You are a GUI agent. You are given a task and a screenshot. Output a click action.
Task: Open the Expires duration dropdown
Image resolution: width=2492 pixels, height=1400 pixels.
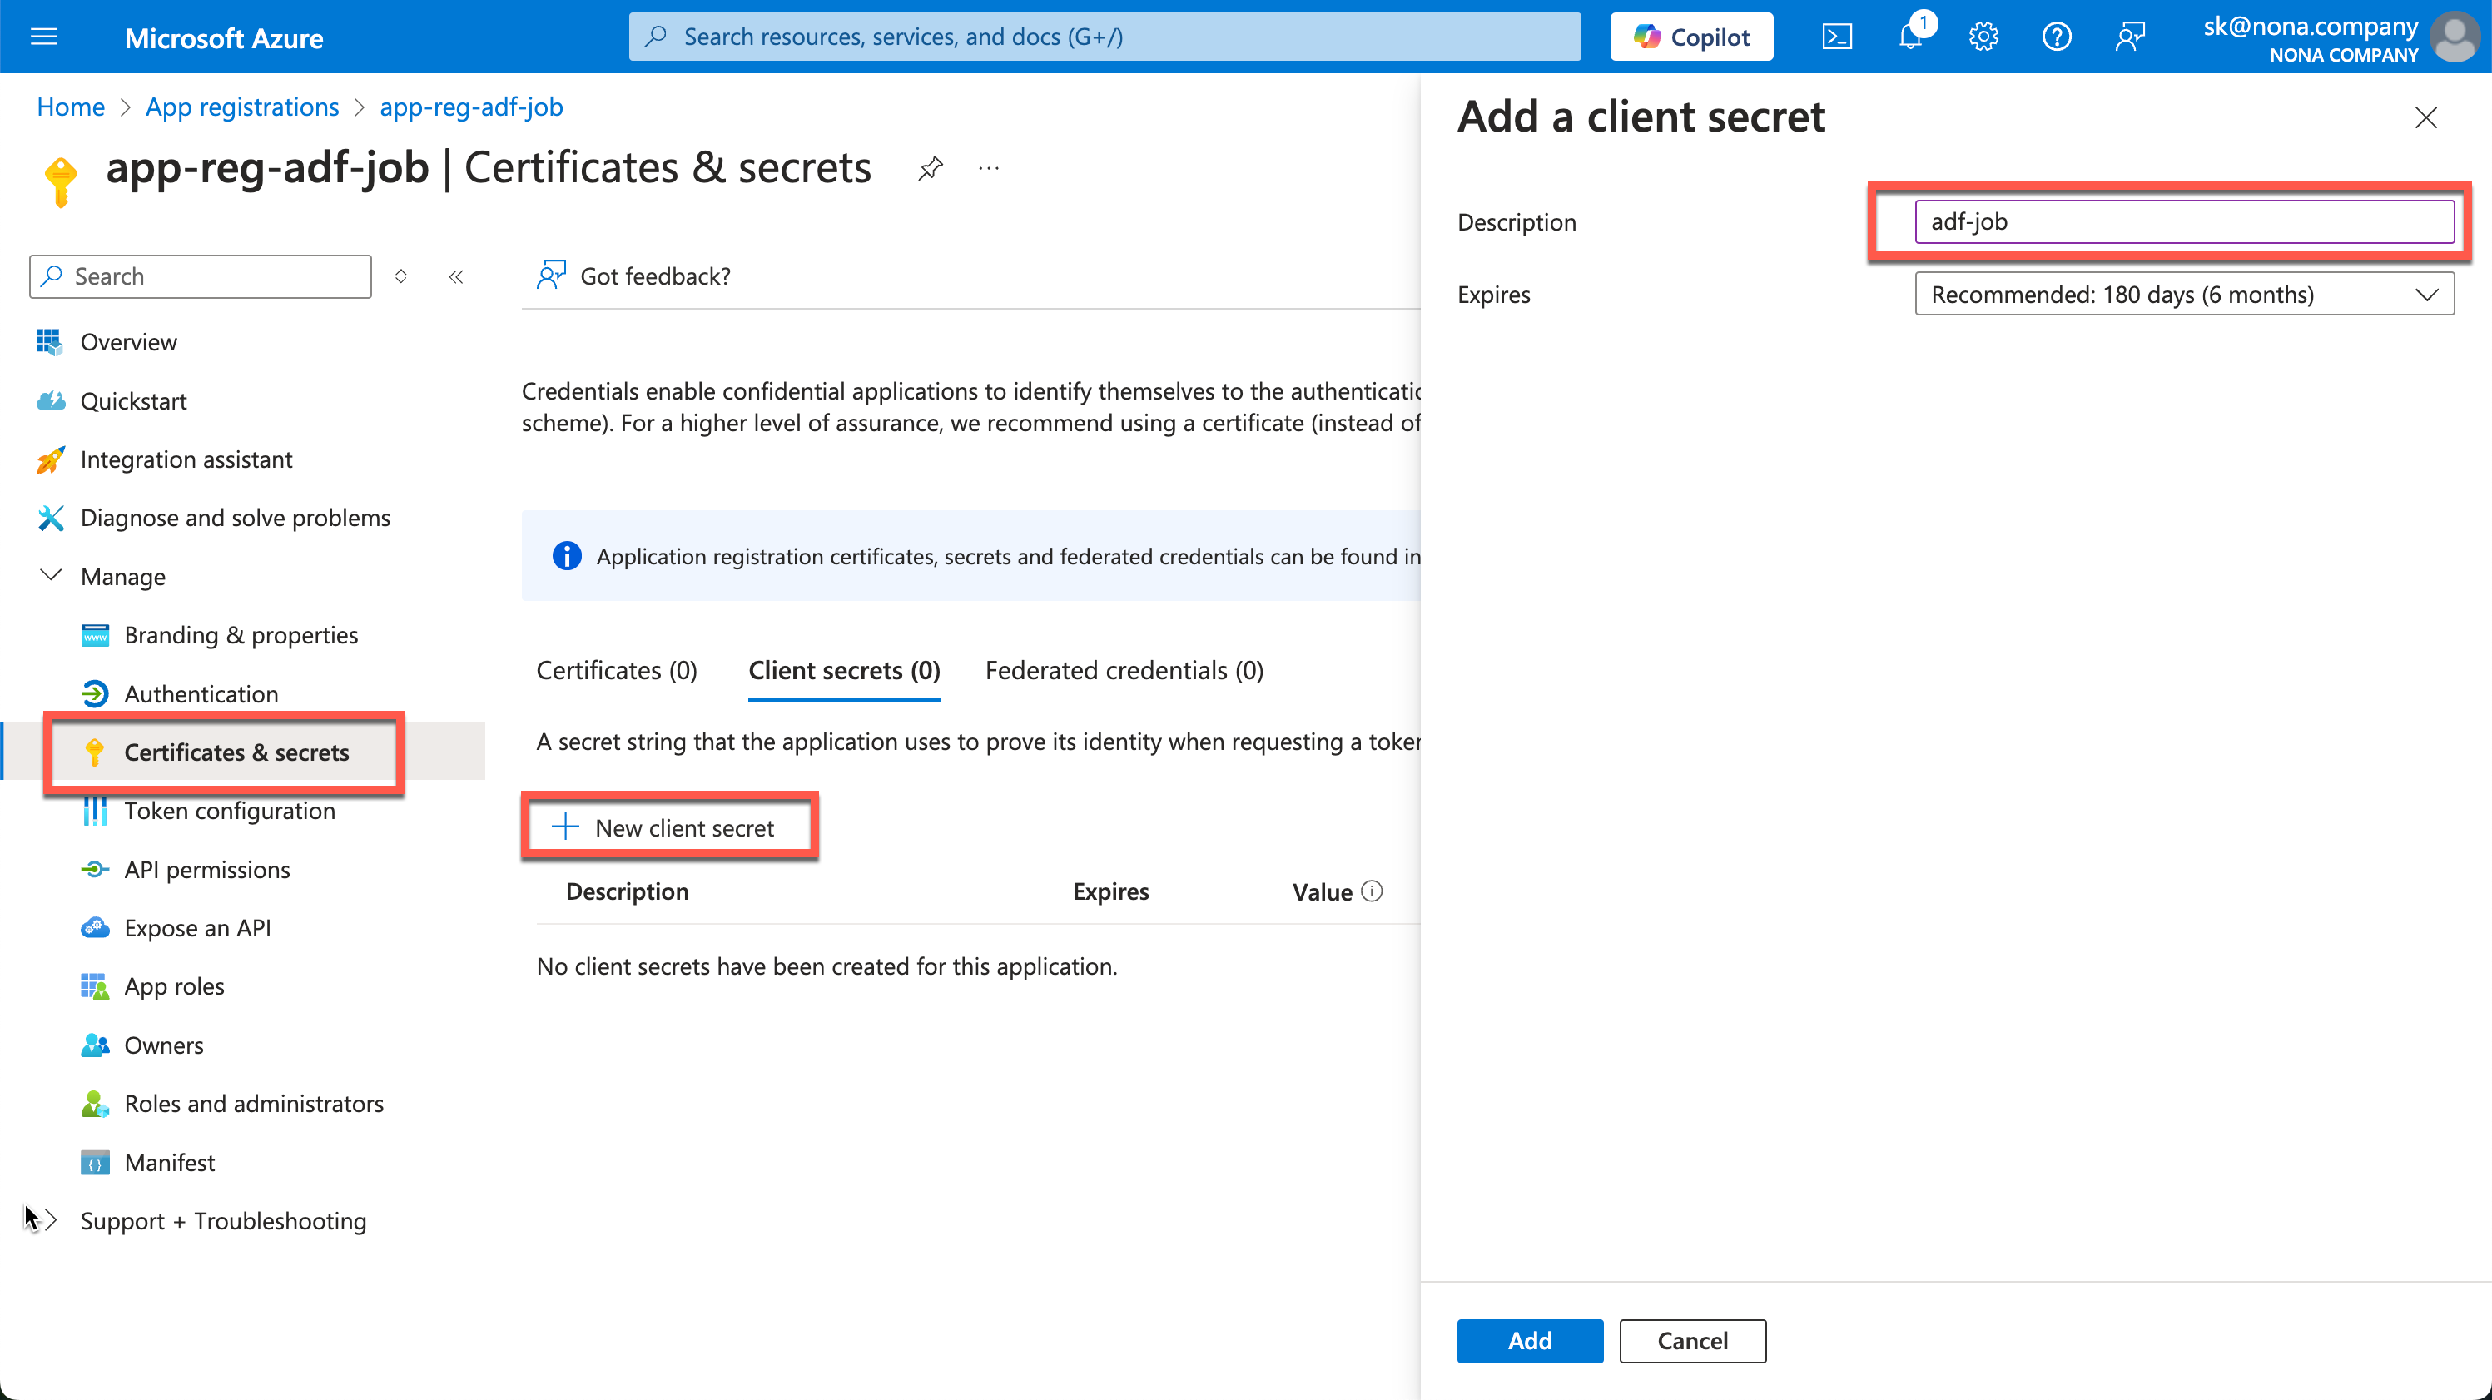[x=2183, y=294]
